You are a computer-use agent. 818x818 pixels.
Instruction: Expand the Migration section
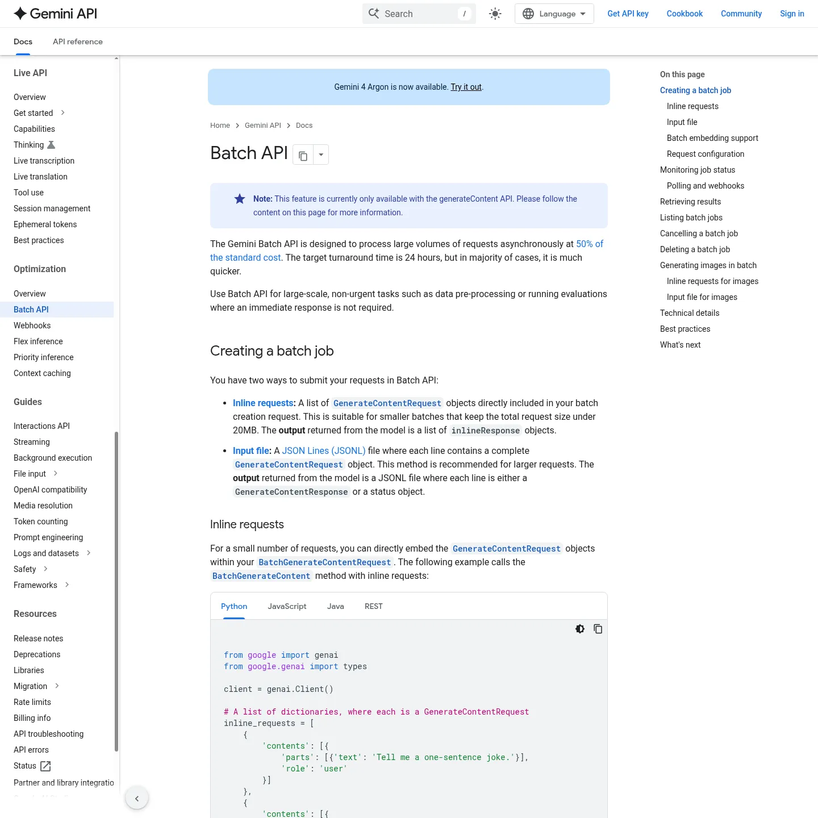tap(57, 686)
